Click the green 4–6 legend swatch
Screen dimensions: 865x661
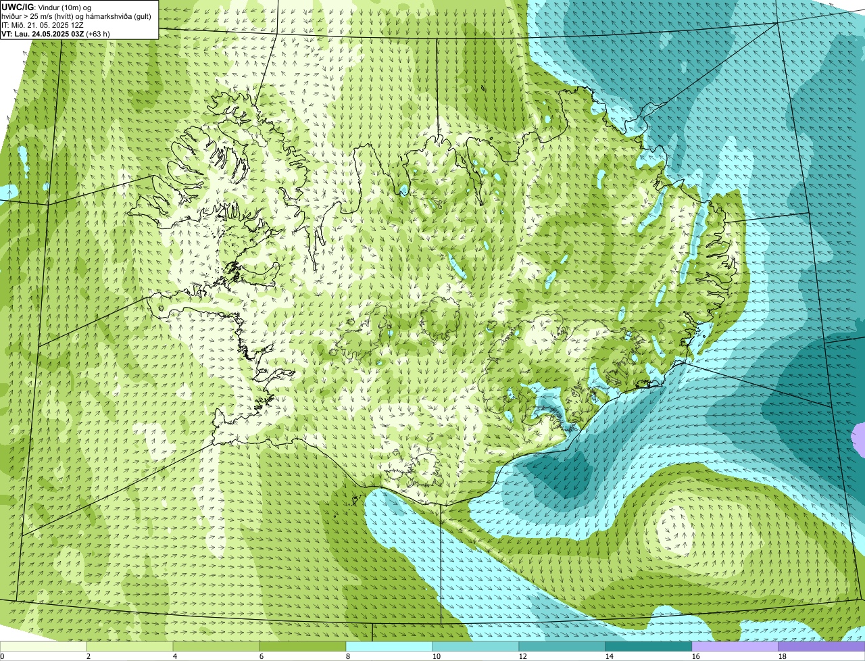click(x=216, y=647)
